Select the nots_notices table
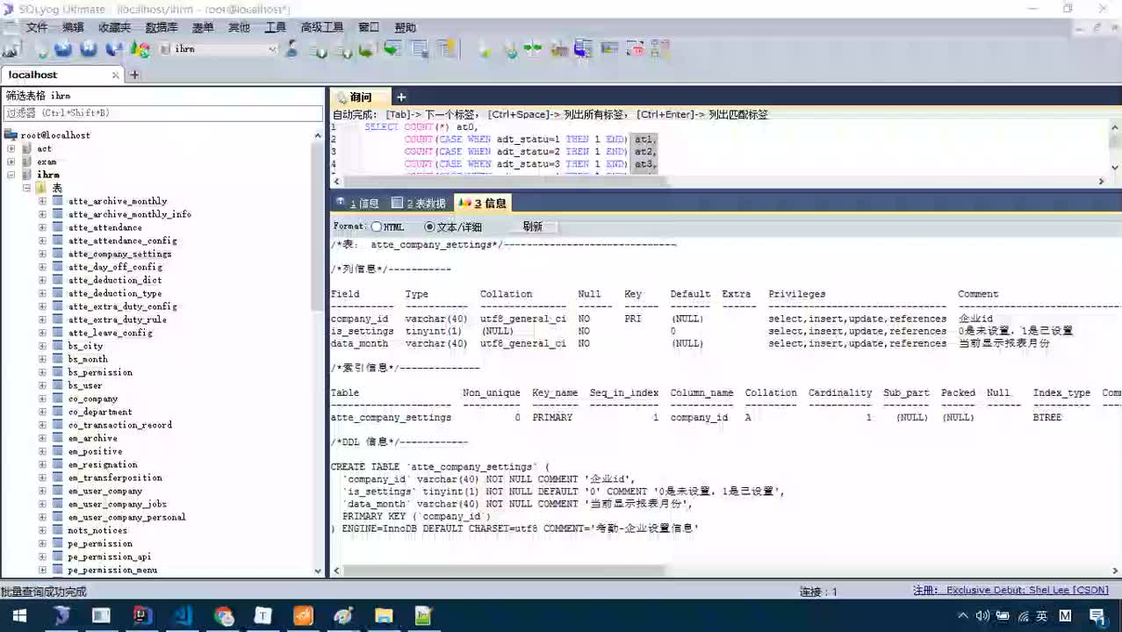The width and height of the screenshot is (1122, 632). tap(97, 530)
